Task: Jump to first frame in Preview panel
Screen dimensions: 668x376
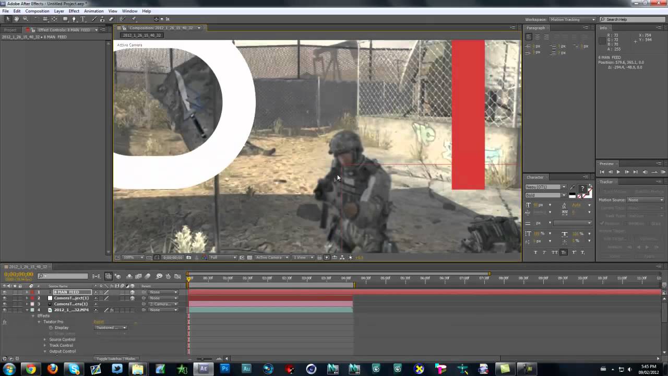Action: tap(602, 172)
